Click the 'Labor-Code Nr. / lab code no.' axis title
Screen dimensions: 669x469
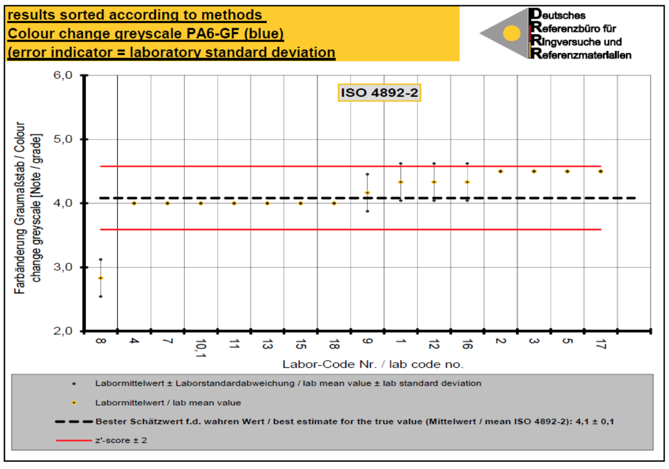(x=373, y=364)
